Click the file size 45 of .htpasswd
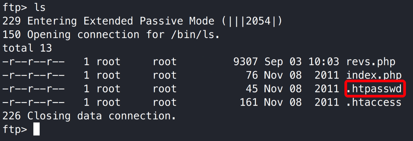Viewport: 413px width, 141px height. click(x=251, y=89)
